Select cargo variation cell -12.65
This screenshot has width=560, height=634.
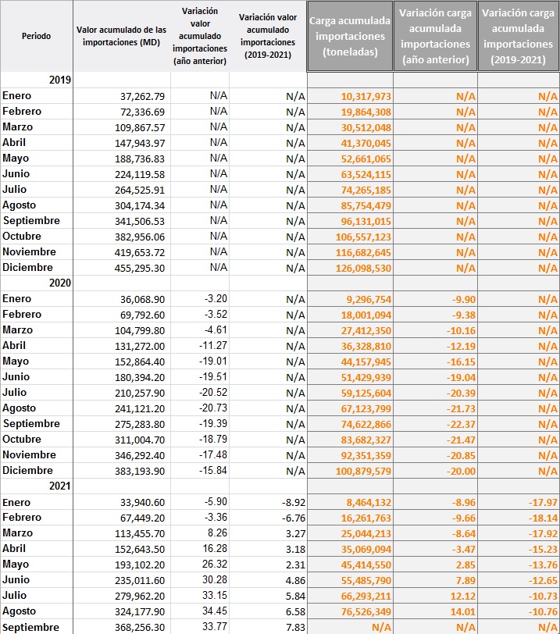click(519, 580)
